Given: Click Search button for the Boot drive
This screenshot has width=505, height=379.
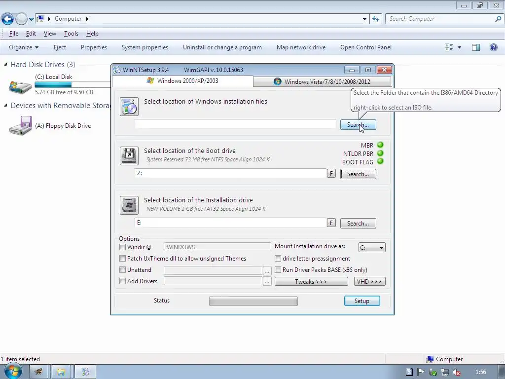Looking at the screenshot, I should click(358, 174).
